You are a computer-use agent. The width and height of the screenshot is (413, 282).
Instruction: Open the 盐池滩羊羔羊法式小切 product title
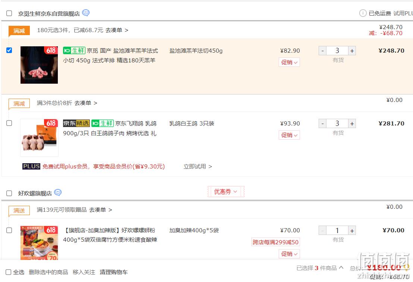[111, 55]
